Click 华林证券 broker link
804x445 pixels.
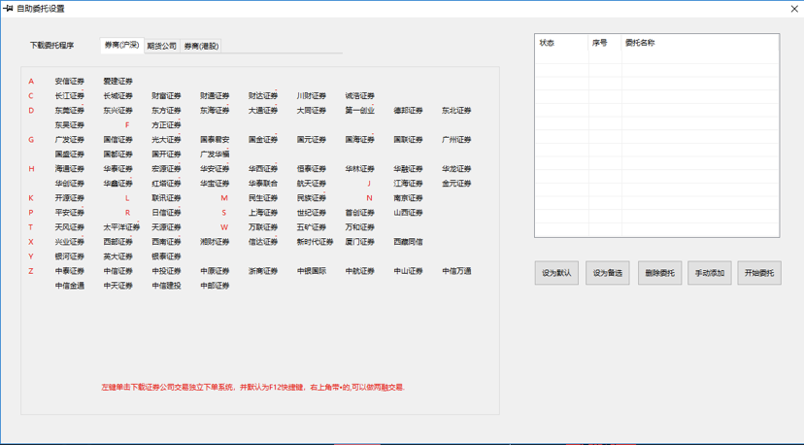click(360, 169)
